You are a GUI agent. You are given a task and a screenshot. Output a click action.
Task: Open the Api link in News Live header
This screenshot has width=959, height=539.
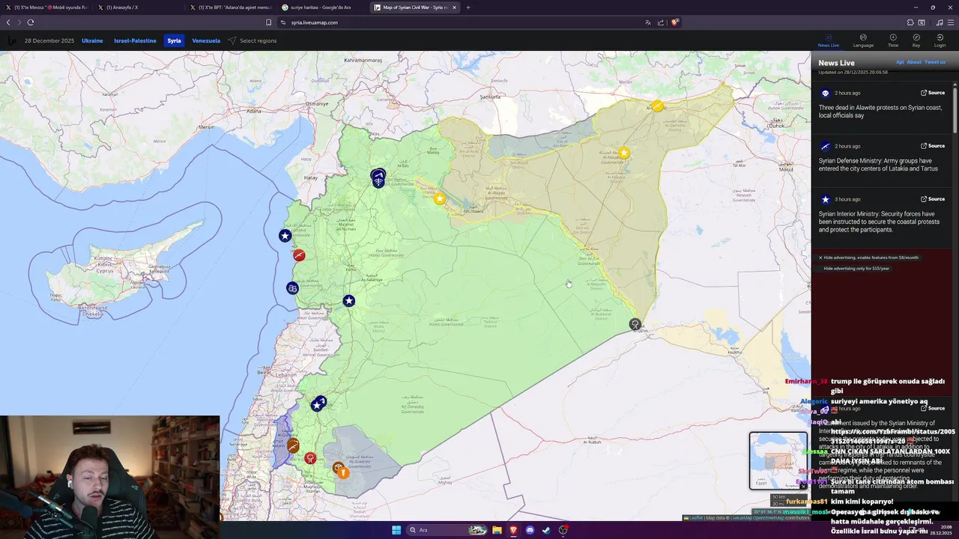tap(900, 62)
